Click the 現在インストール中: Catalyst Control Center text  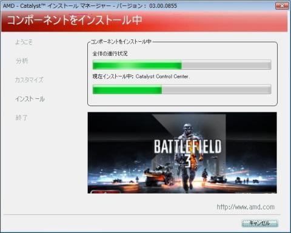tap(141, 76)
